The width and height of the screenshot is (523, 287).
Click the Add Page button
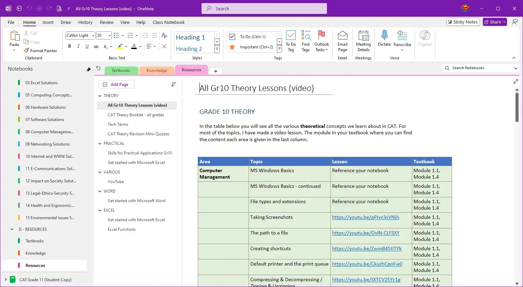click(116, 84)
